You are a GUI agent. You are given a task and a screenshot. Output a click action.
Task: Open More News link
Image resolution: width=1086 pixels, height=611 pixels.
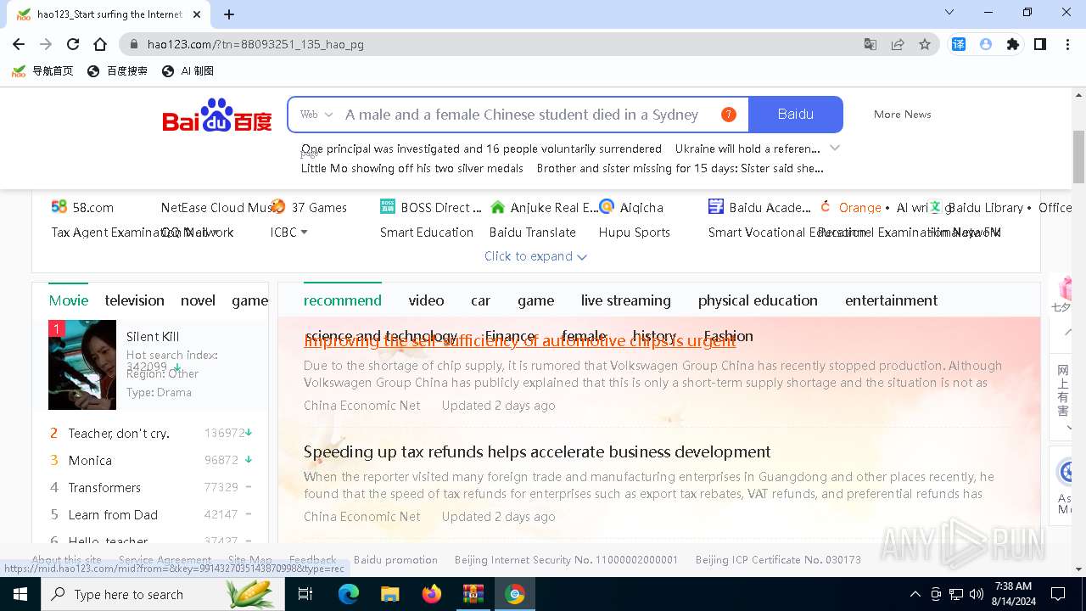pyautogui.click(x=902, y=115)
